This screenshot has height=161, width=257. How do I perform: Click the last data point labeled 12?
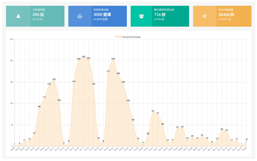point(247,141)
